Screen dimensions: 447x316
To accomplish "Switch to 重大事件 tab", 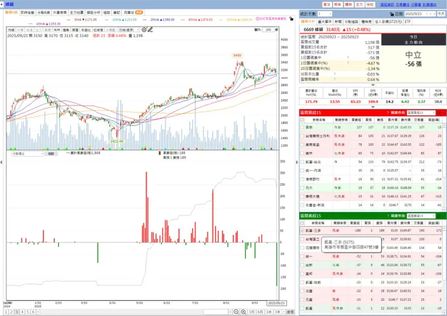I will (x=325, y=22).
